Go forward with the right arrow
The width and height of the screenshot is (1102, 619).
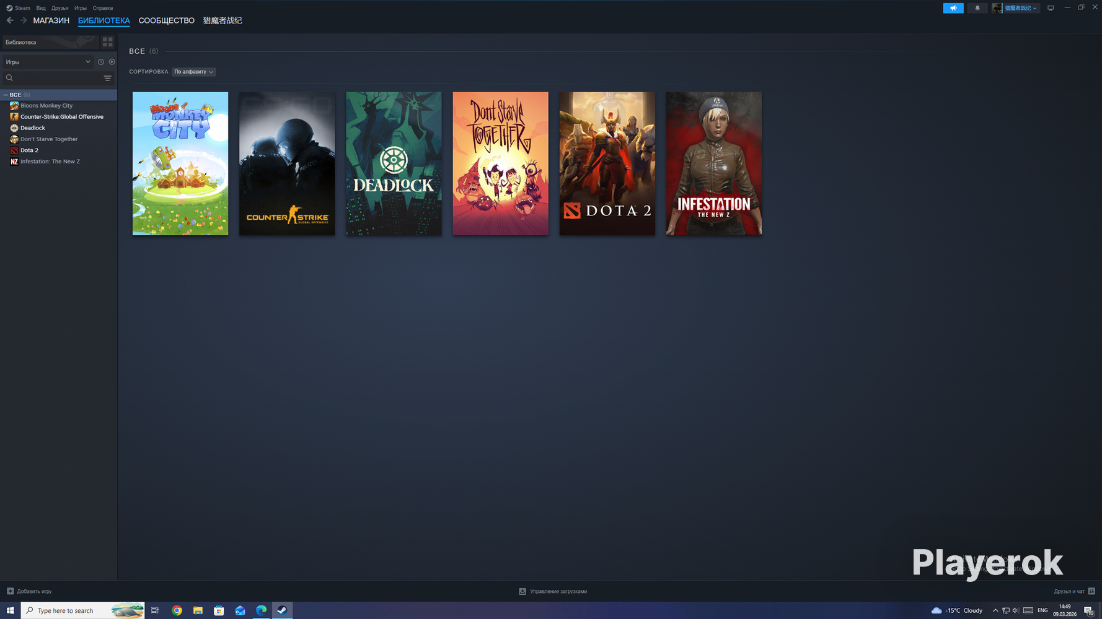pos(24,20)
